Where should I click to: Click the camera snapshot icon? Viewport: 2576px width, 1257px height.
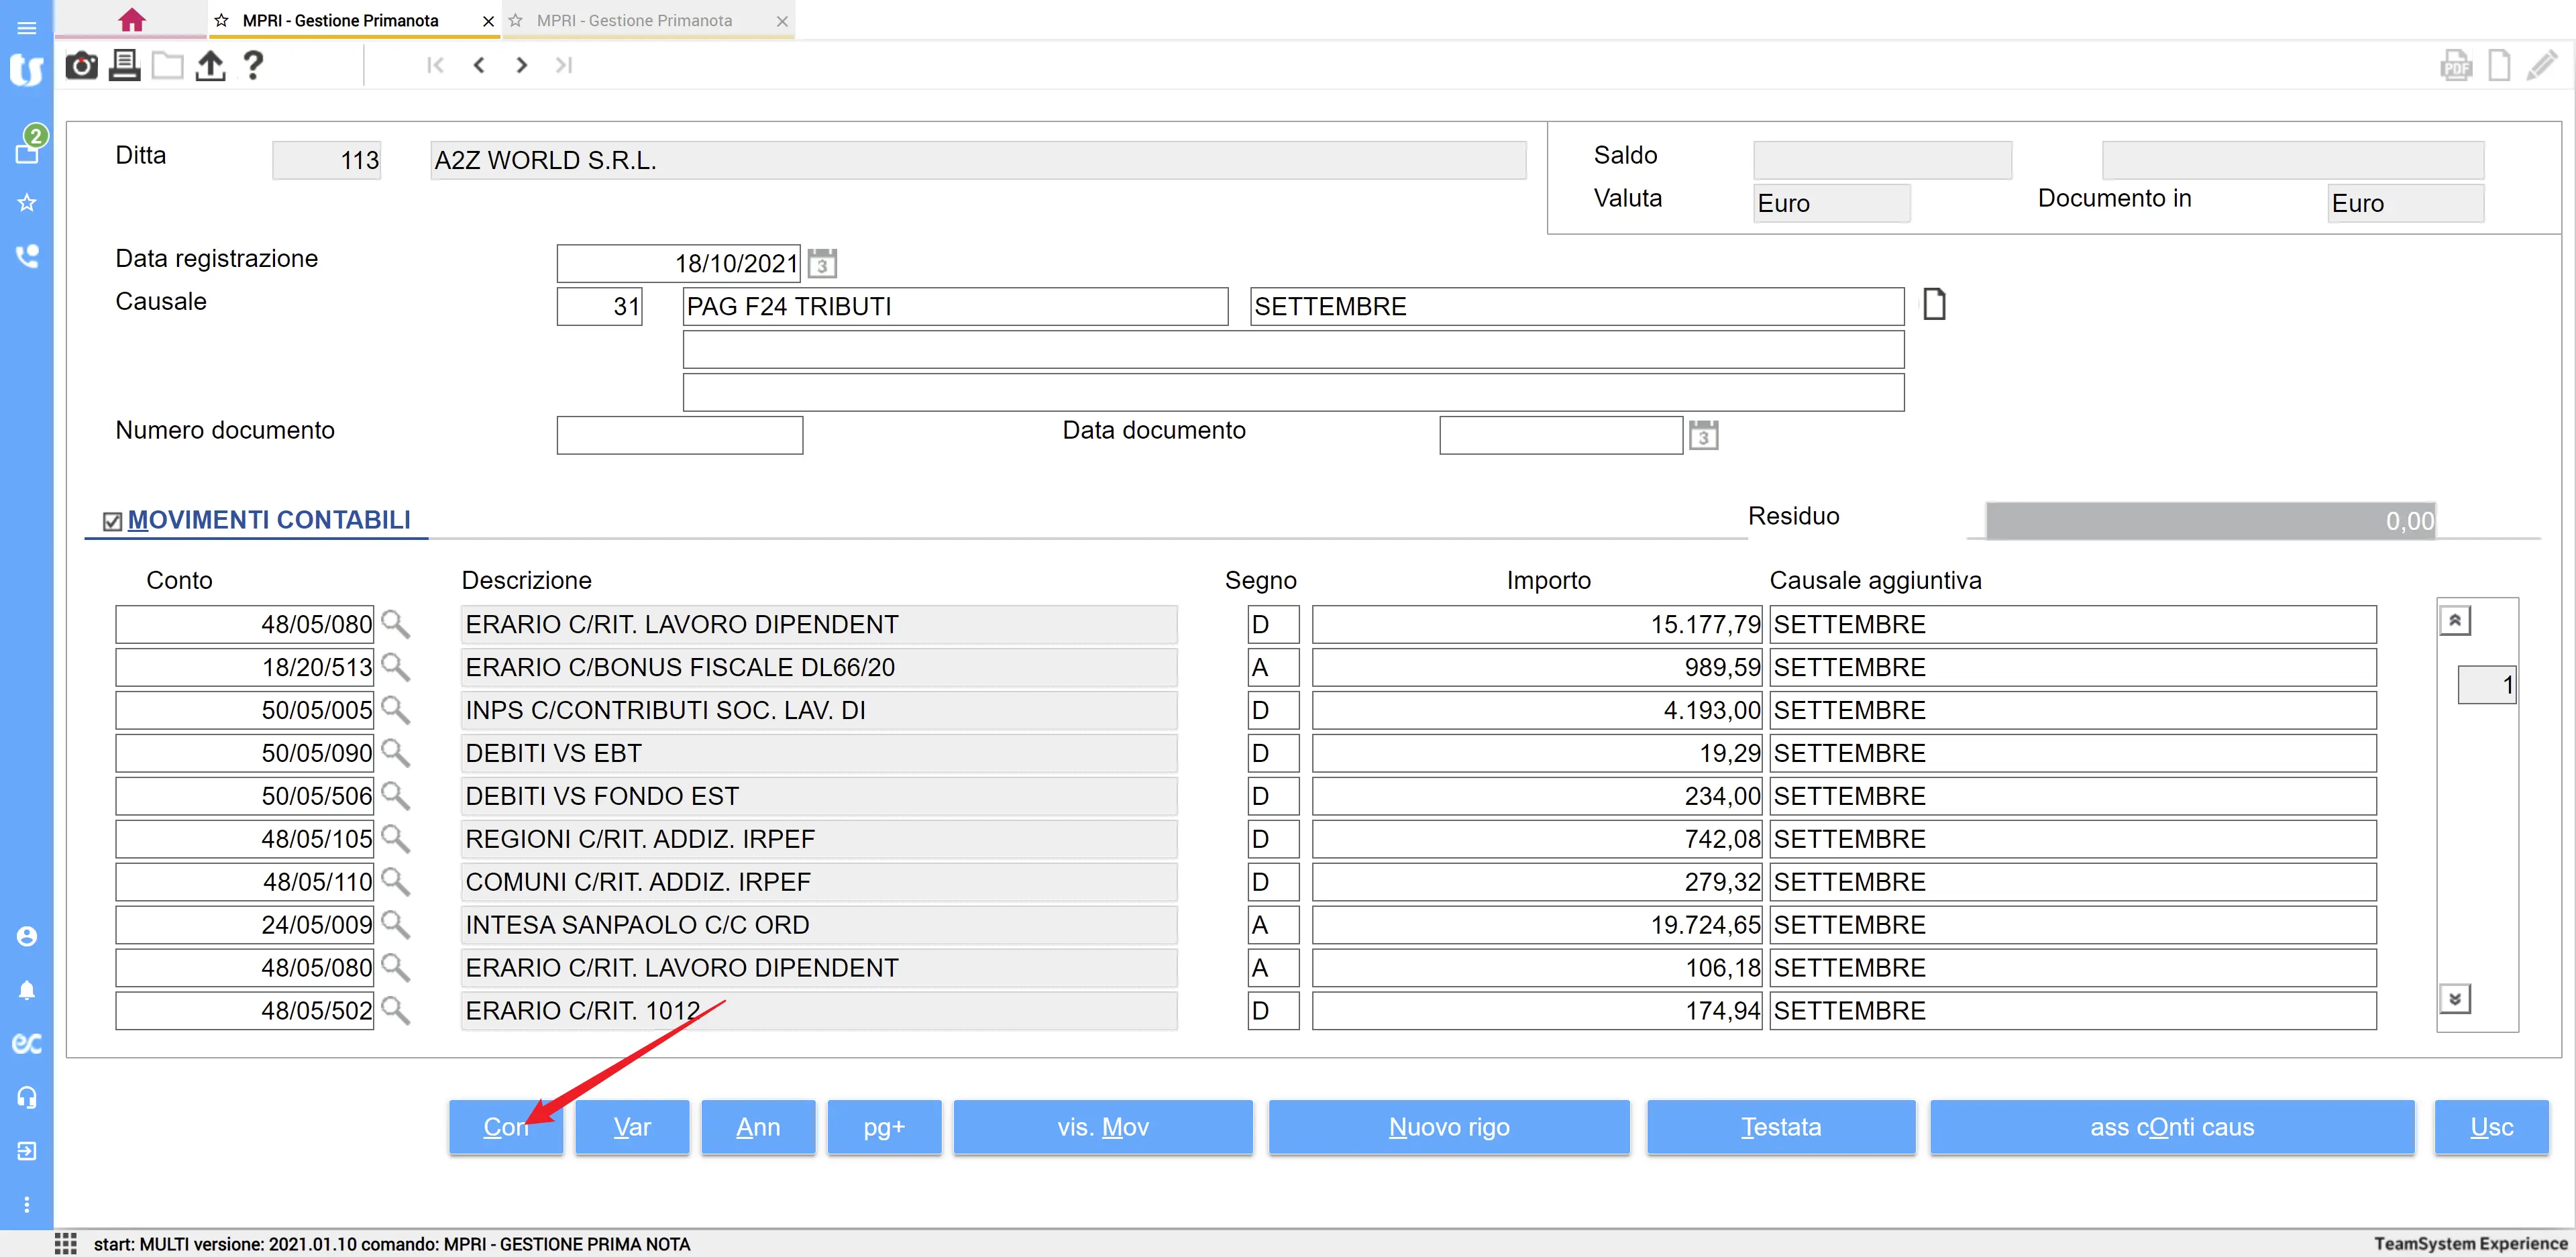81,66
